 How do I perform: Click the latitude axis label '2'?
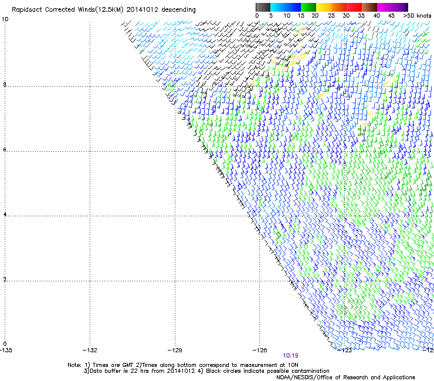(x=5, y=279)
